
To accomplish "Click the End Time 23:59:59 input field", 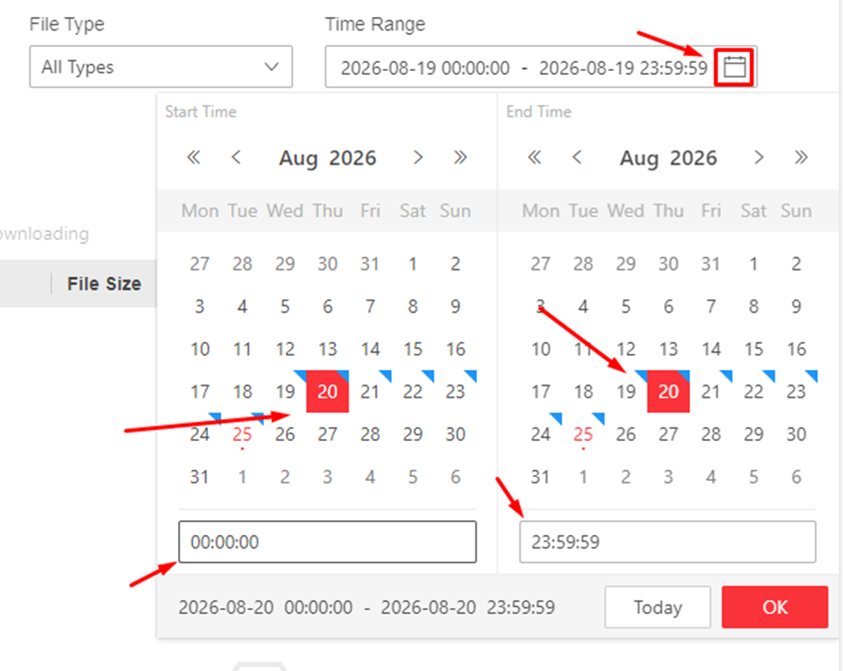I will tap(667, 542).
